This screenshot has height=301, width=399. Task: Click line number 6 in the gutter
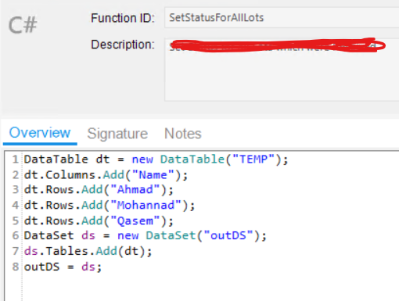point(16,235)
